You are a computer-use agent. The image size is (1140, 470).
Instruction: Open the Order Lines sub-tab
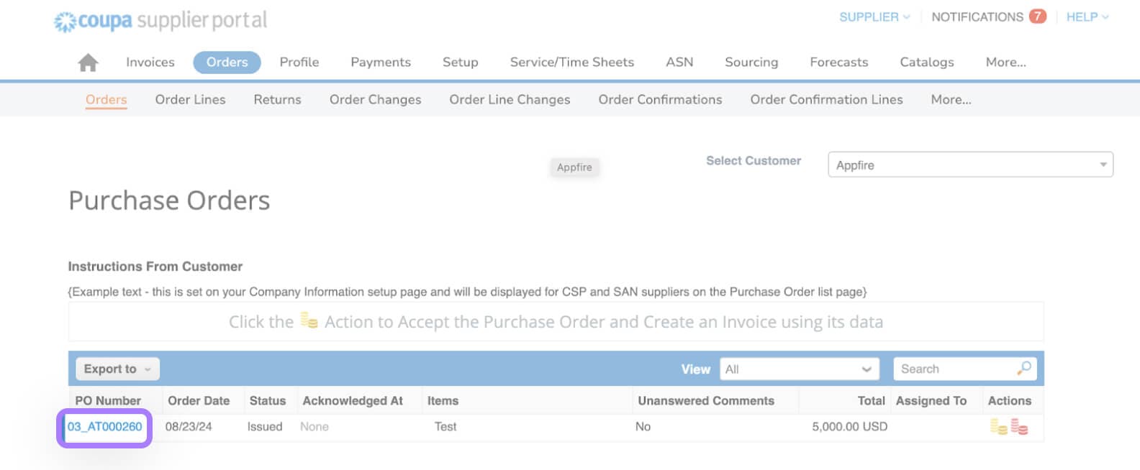pyautogui.click(x=190, y=100)
